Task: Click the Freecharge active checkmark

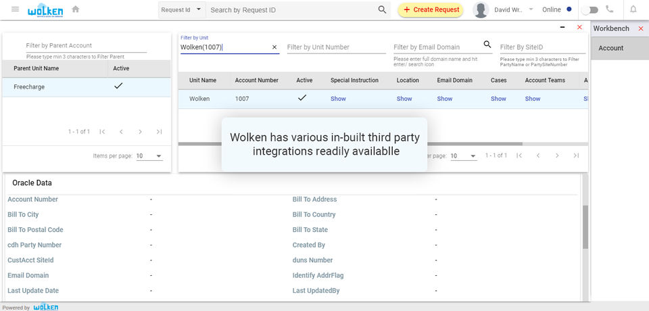Action: coord(118,86)
